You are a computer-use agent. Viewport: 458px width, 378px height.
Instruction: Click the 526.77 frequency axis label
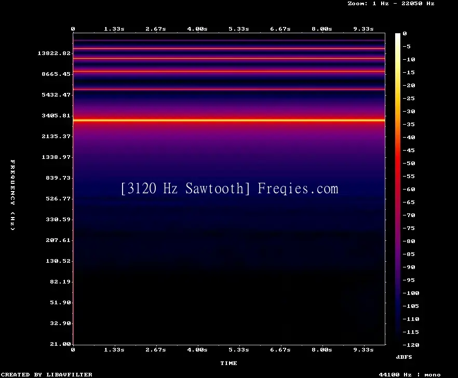58,198
